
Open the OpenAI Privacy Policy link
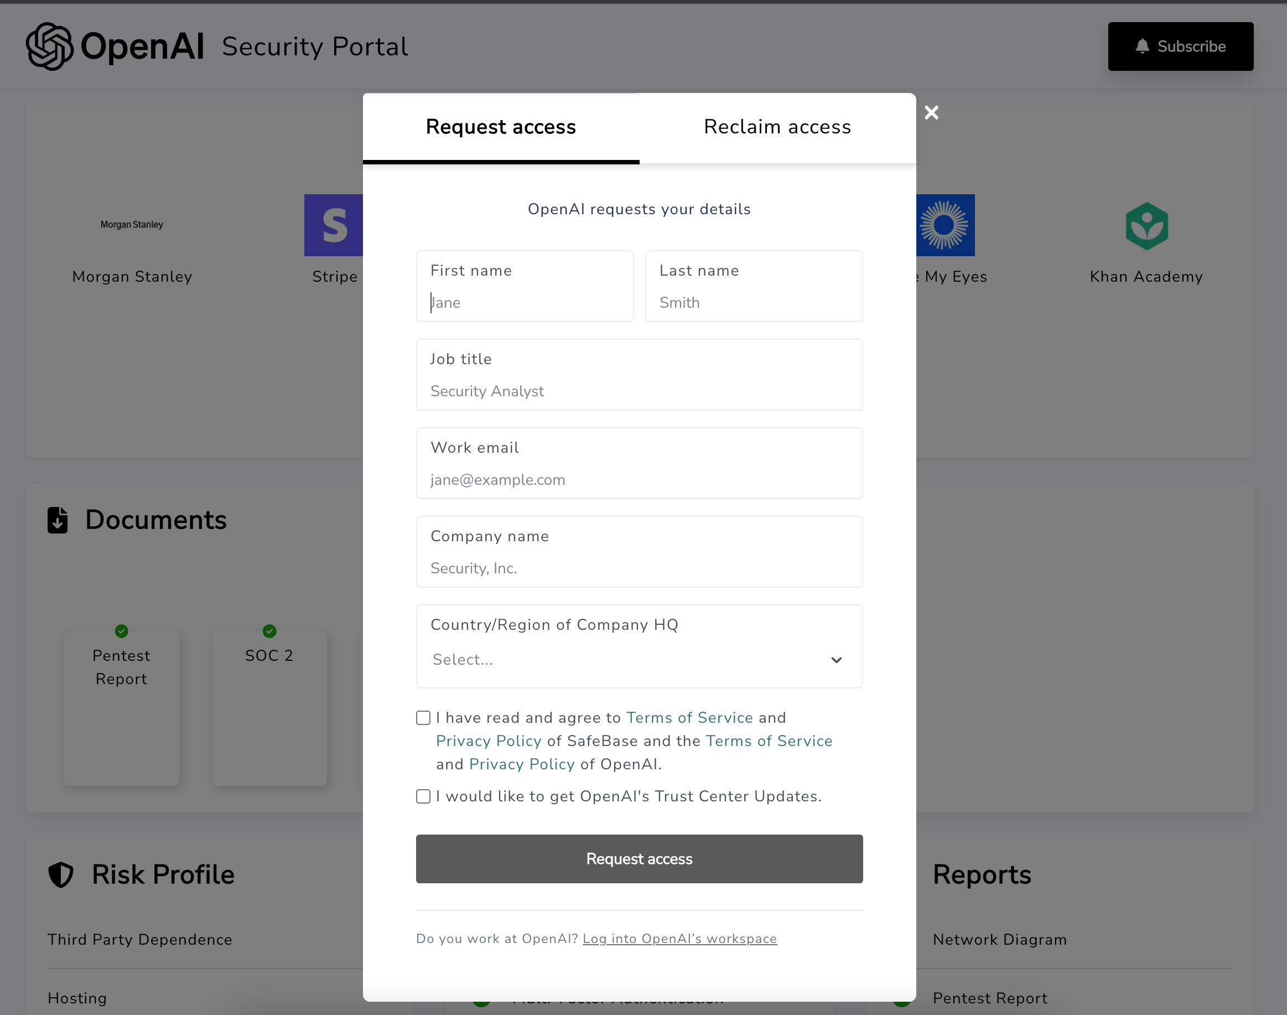click(521, 764)
